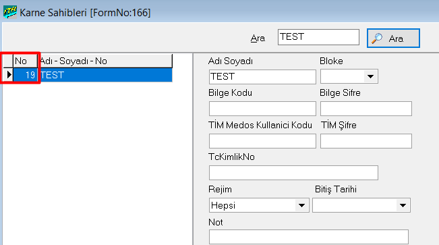Click the Adı Soyadı text field
This screenshot has height=245, width=439.
pos(262,76)
